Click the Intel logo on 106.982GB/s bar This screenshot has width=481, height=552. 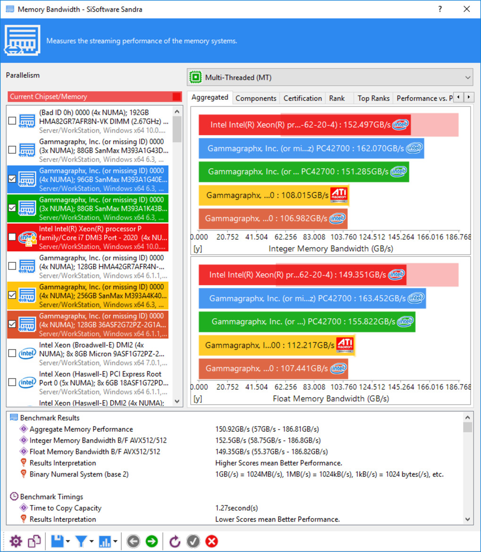(338, 218)
